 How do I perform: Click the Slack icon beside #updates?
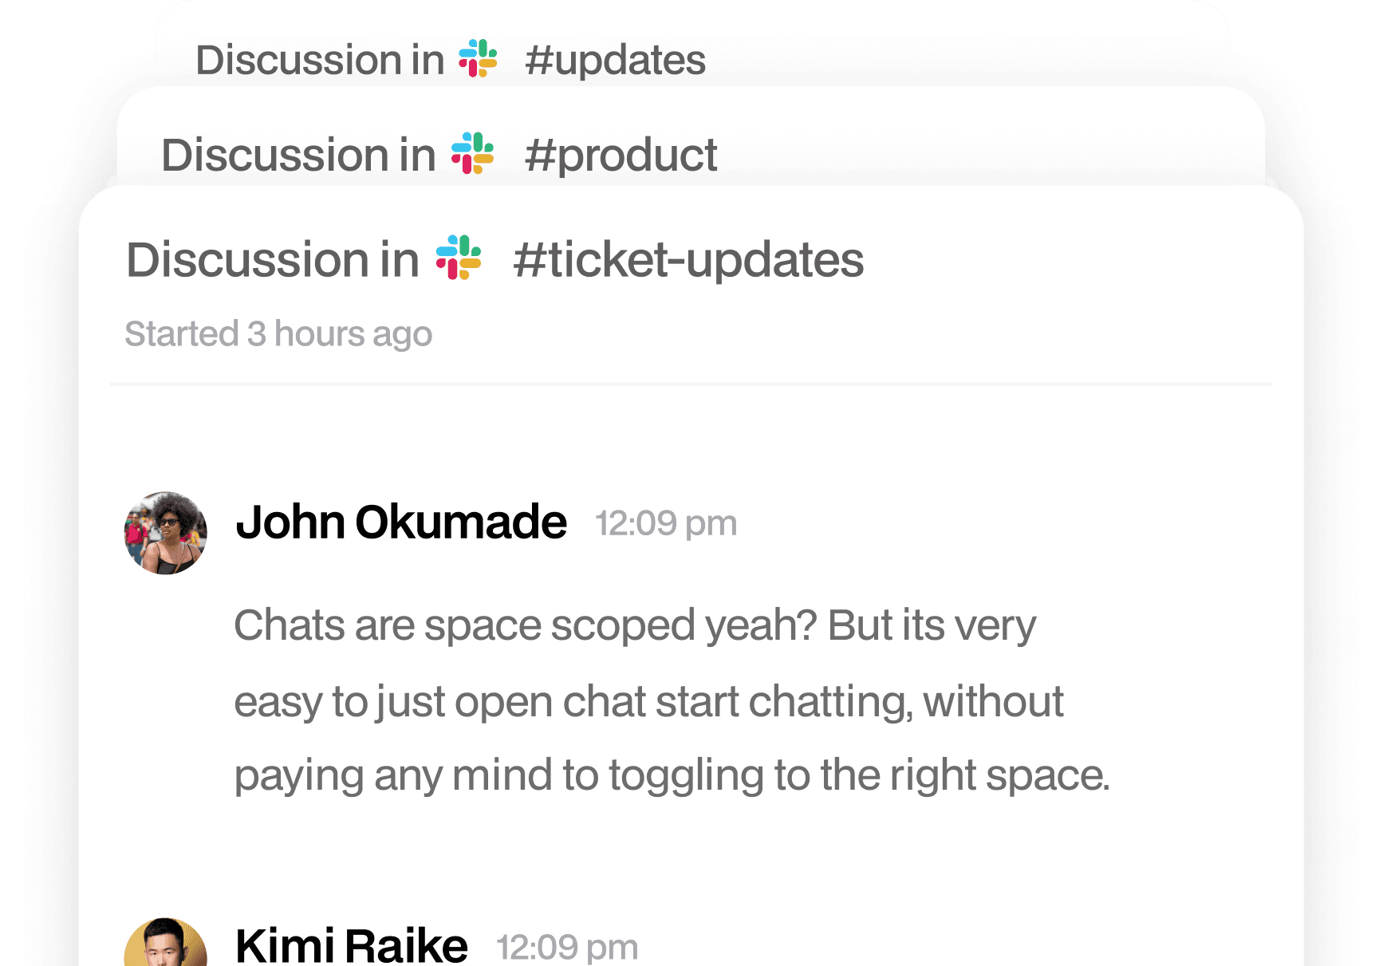coord(478,58)
